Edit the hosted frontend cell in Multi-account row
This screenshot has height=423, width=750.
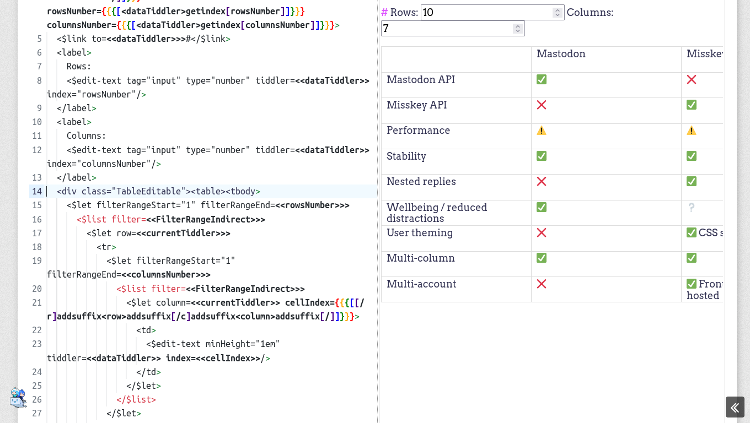click(x=702, y=289)
